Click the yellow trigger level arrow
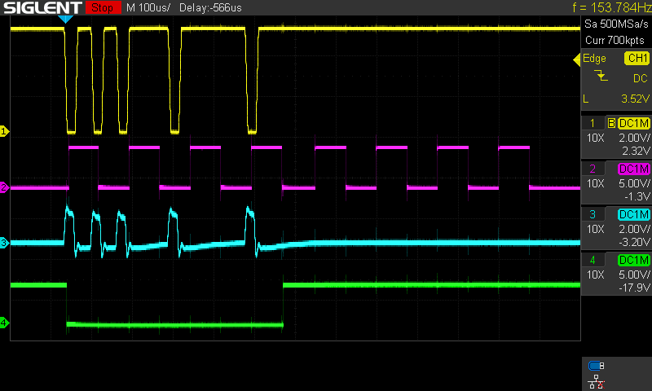The height and width of the screenshot is (391, 652). [x=575, y=59]
